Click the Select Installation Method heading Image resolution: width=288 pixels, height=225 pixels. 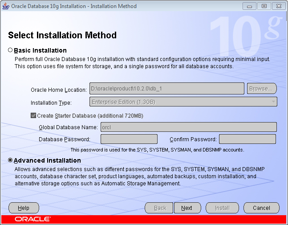(x=62, y=35)
